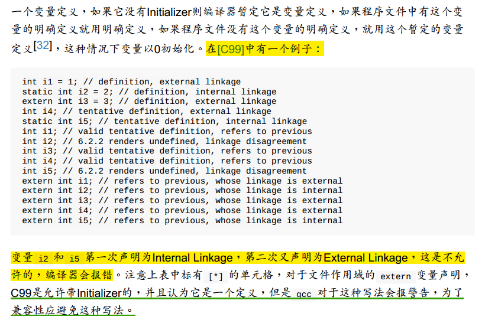482x320 pixels.
Task: Click inline code '[*]' in the paragraph
Action: coord(215,276)
